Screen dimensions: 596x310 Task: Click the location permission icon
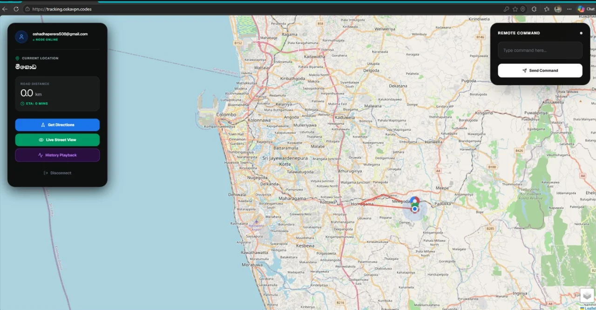(x=523, y=9)
